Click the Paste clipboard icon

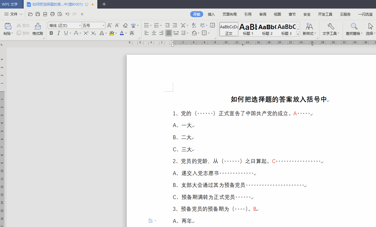[8, 26]
